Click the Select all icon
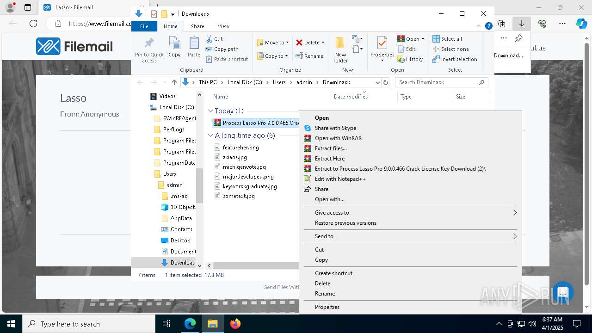The width and height of the screenshot is (592, 333). (436, 39)
